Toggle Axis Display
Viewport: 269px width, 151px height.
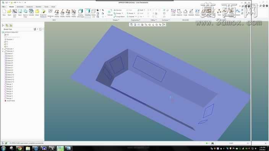(62, 12)
